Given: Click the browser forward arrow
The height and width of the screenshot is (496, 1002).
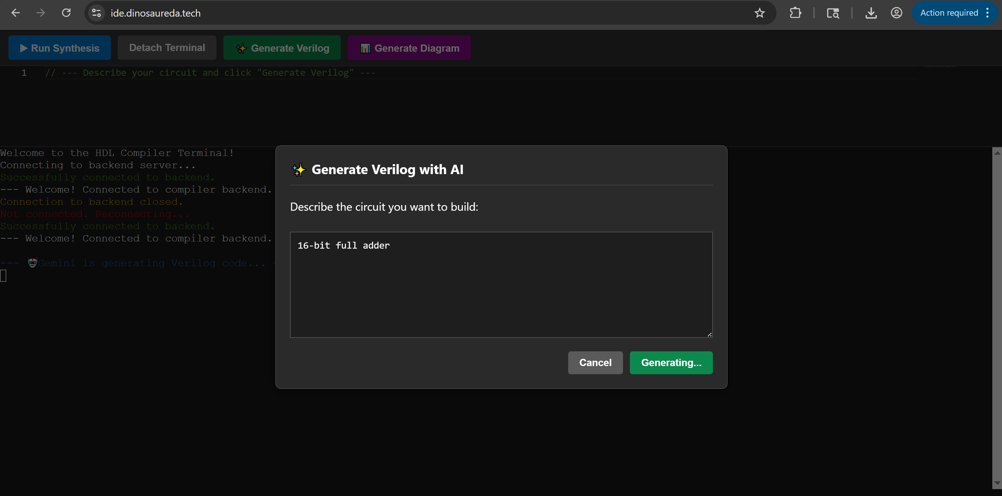Looking at the screenshot, I should pyautogui.click(x=41, y=13).
